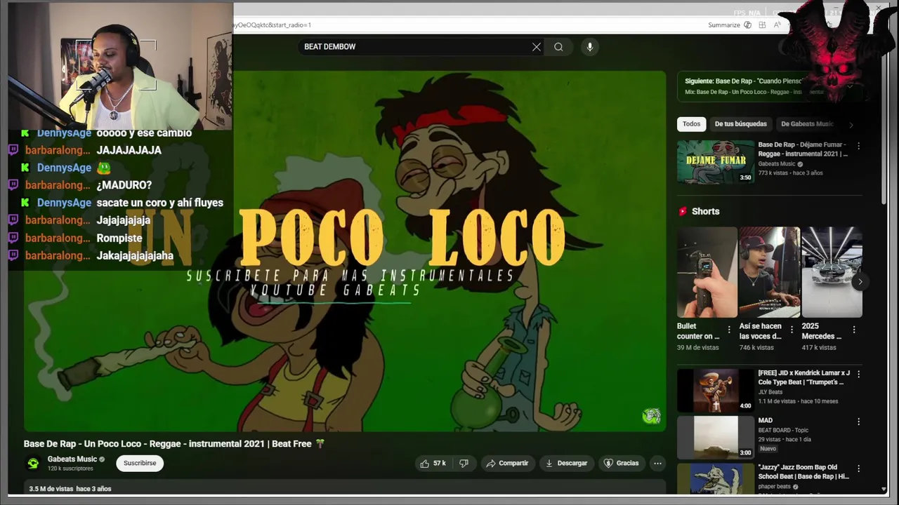Click chat message sacate un coro y ahí fluyes
This screenshot has height=505, width=899.
160,203
